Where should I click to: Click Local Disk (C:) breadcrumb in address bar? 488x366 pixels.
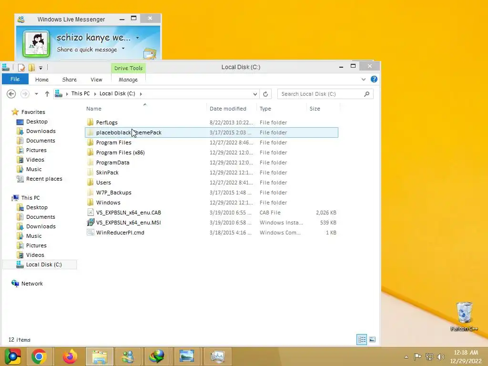(x=117, y=94)
